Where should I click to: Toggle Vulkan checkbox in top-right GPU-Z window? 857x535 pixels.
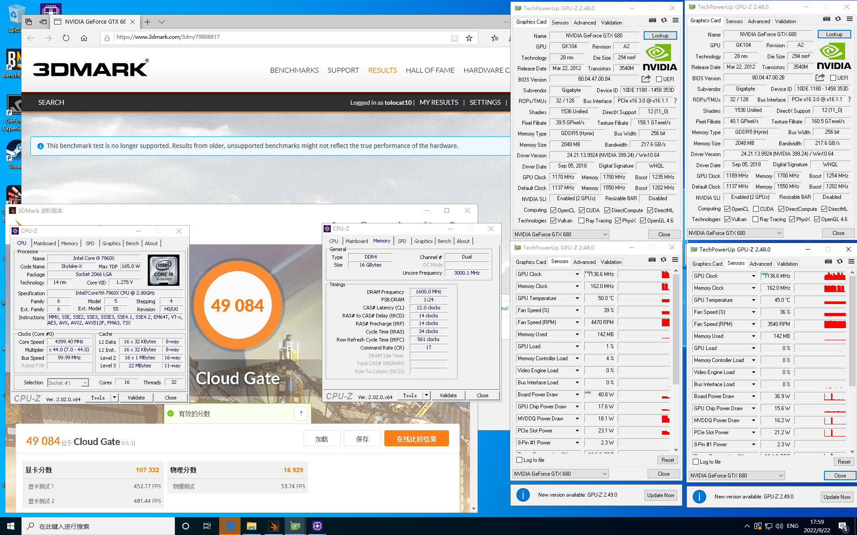point(727,219)
